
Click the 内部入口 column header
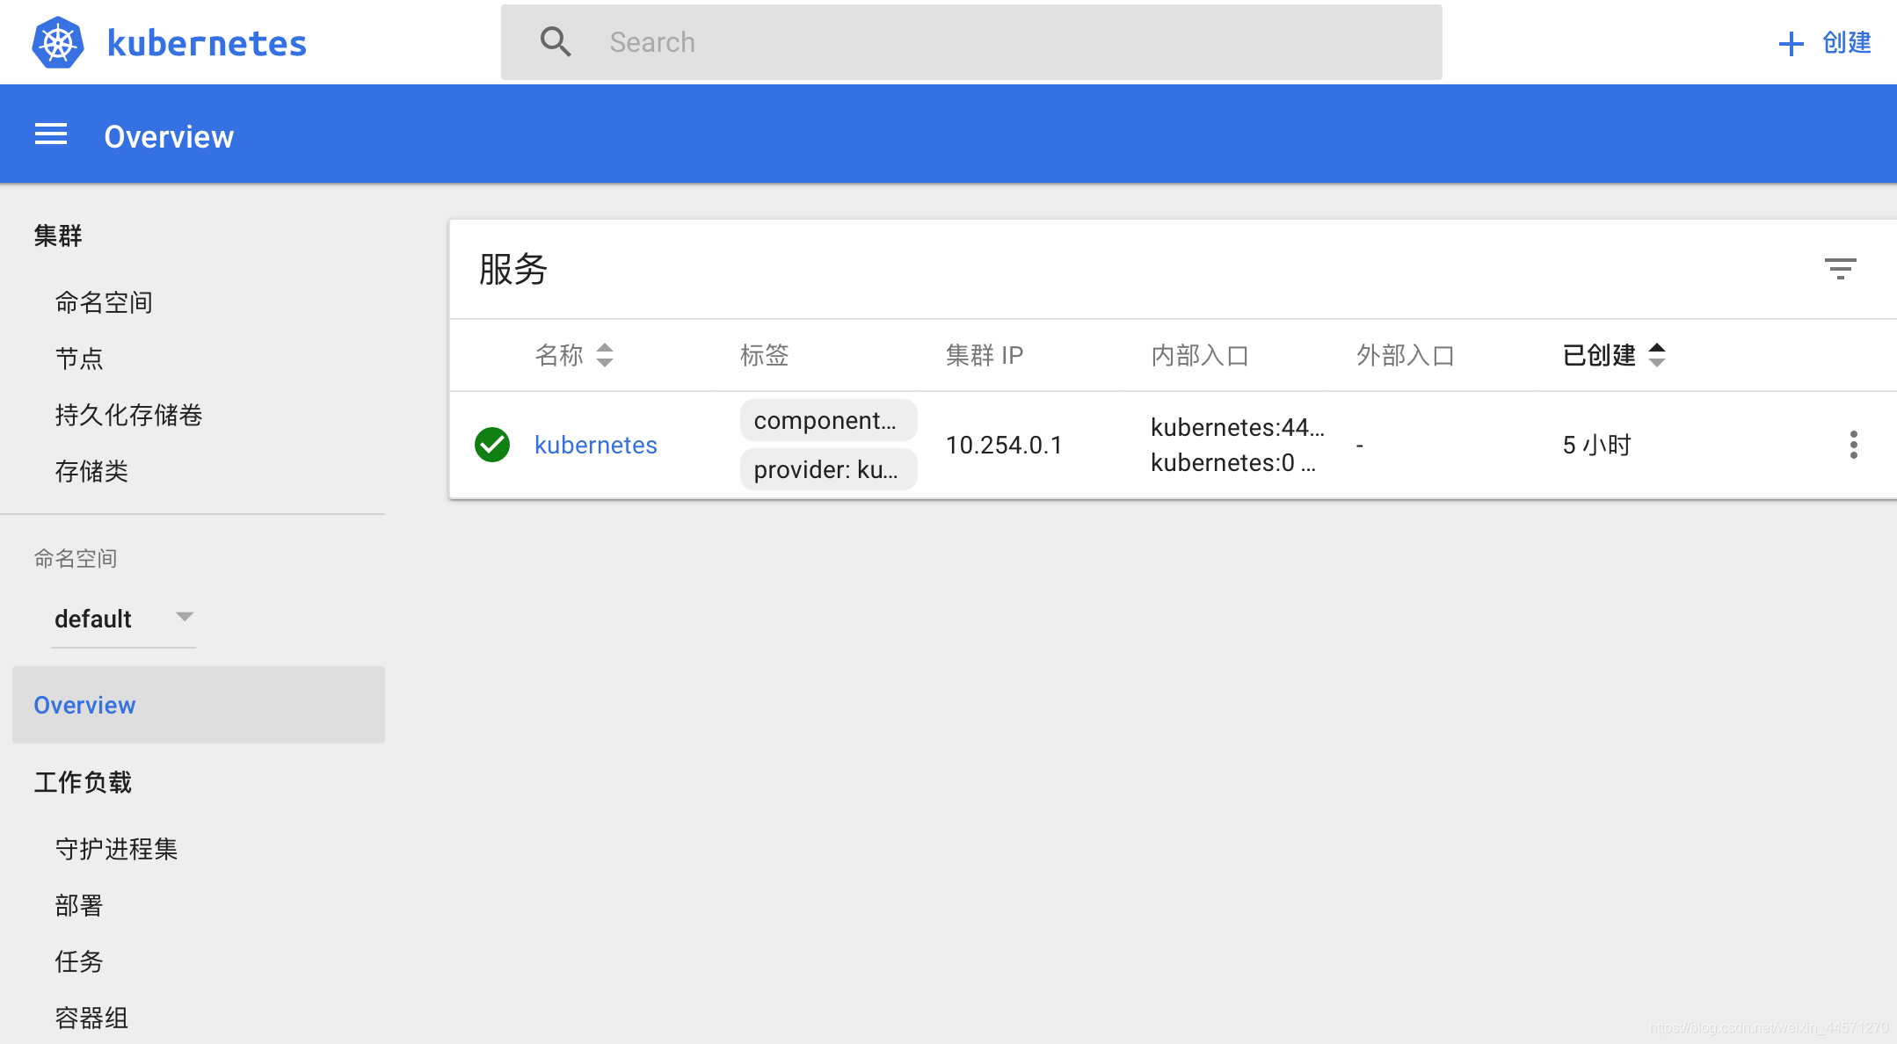coord(1200,355)
